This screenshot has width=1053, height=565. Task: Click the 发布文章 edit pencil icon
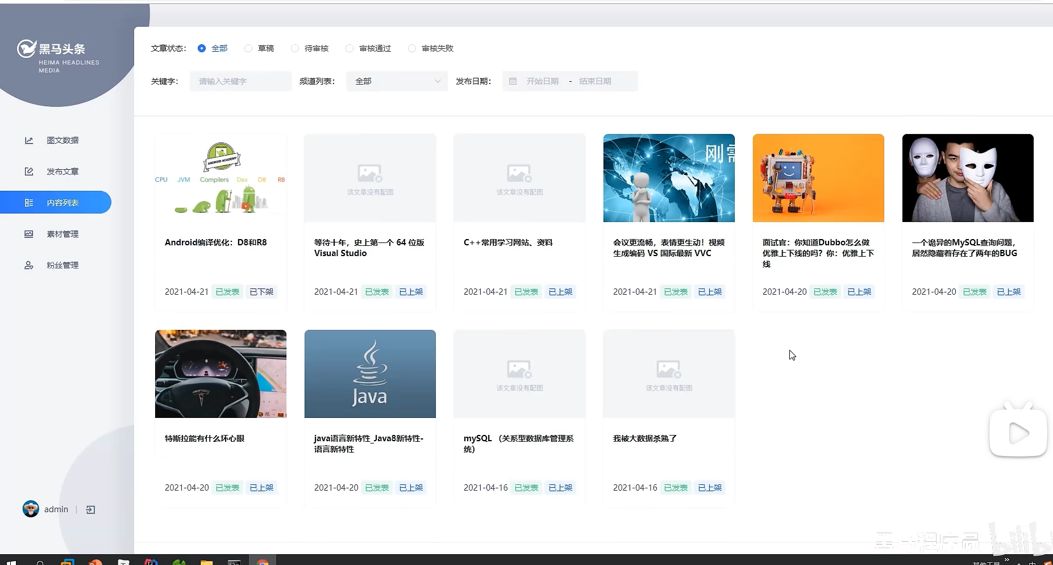pos(29,171)
